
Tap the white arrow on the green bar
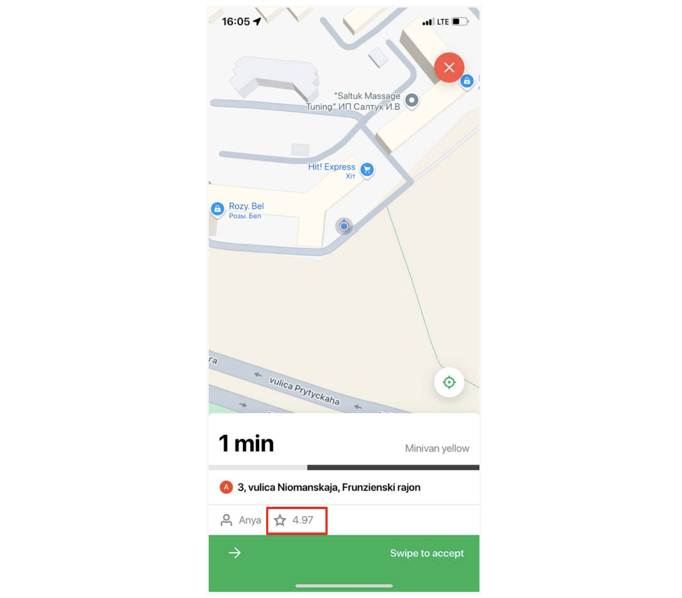pos(234,553)
